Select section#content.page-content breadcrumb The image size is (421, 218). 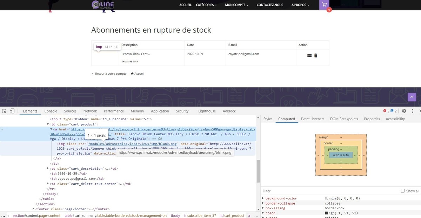coord(36,216)
